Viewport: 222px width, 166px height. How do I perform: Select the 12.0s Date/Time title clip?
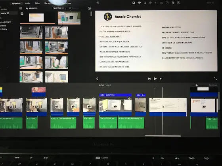(115, 95)
